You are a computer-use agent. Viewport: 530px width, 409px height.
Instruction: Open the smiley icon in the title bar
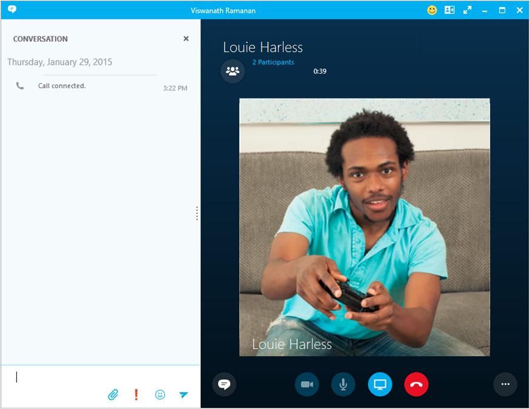[432, 10]
